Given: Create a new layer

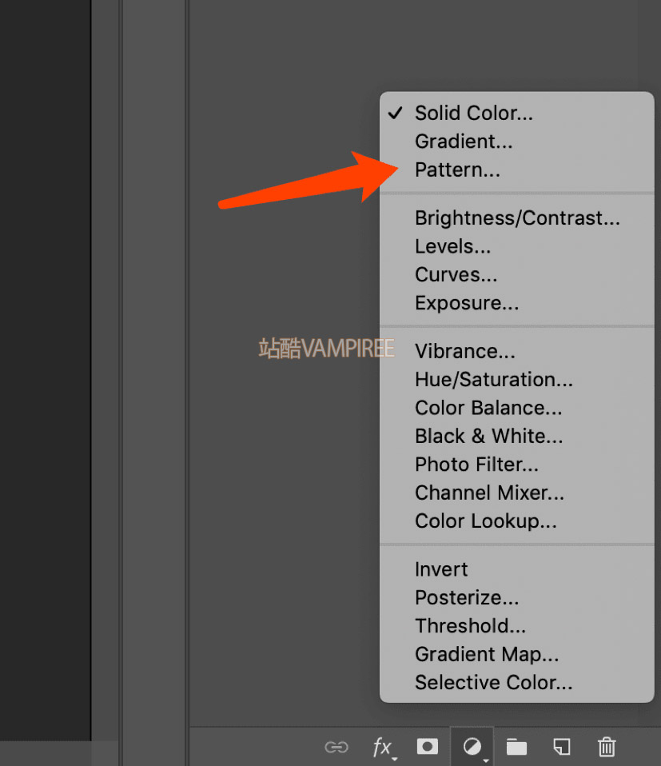Looking at the screenshot, I should [561, 747].
